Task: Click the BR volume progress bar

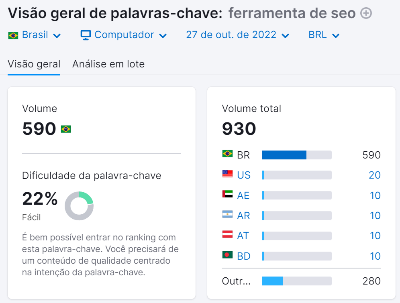Action: [x=297, y=155]
